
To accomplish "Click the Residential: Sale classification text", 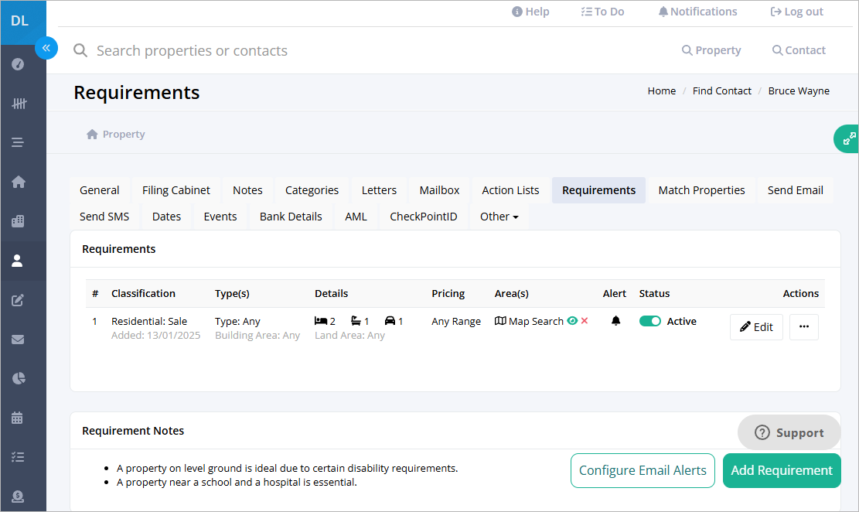I will click(x=149, y=321).
